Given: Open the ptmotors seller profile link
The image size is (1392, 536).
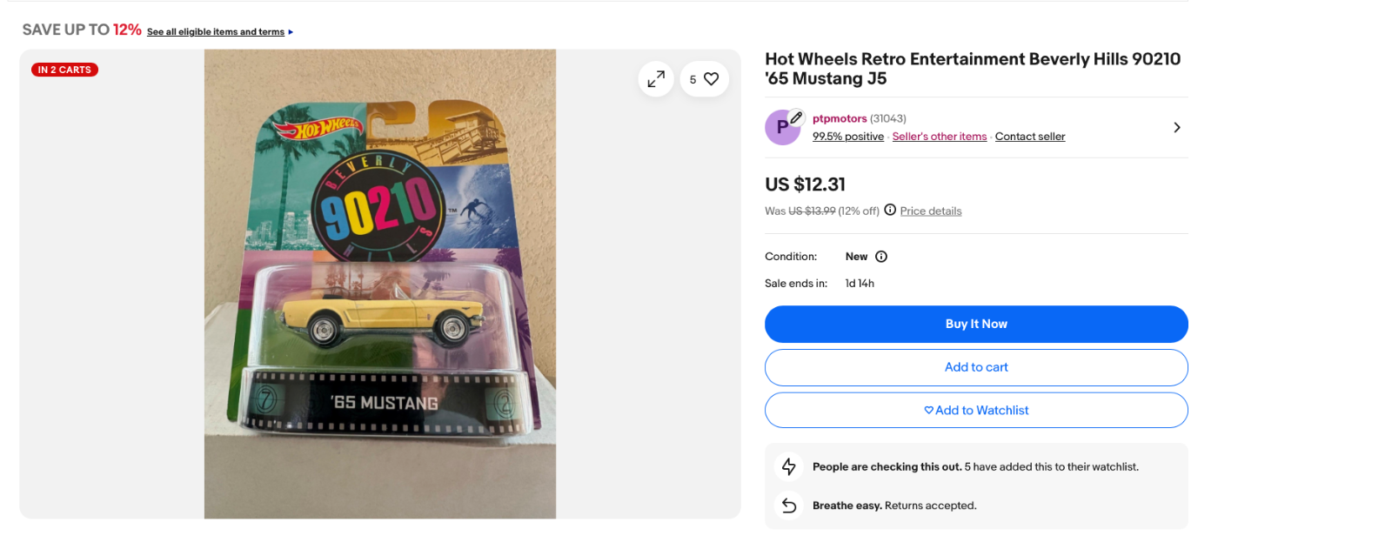Looking at the screenshot, I should coord(840,118).
